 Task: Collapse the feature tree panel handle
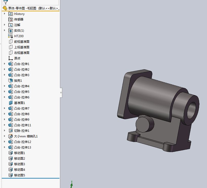coord(61,93)
